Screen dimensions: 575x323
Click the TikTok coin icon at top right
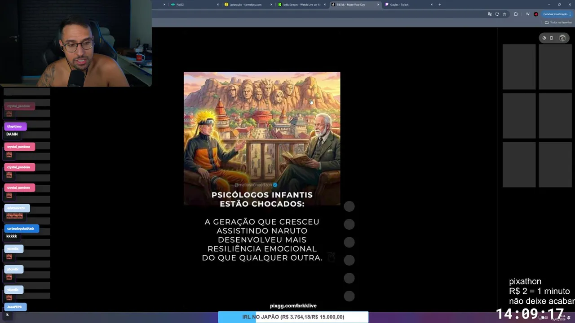pos(544,38)
